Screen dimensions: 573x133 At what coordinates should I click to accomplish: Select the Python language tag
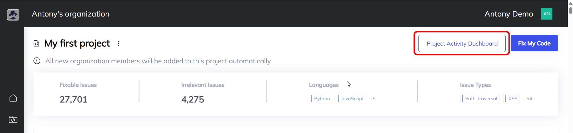tap(321, 99)
